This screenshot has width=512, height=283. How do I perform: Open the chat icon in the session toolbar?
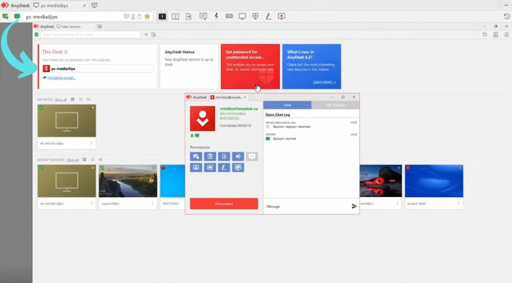coord(203,16)
